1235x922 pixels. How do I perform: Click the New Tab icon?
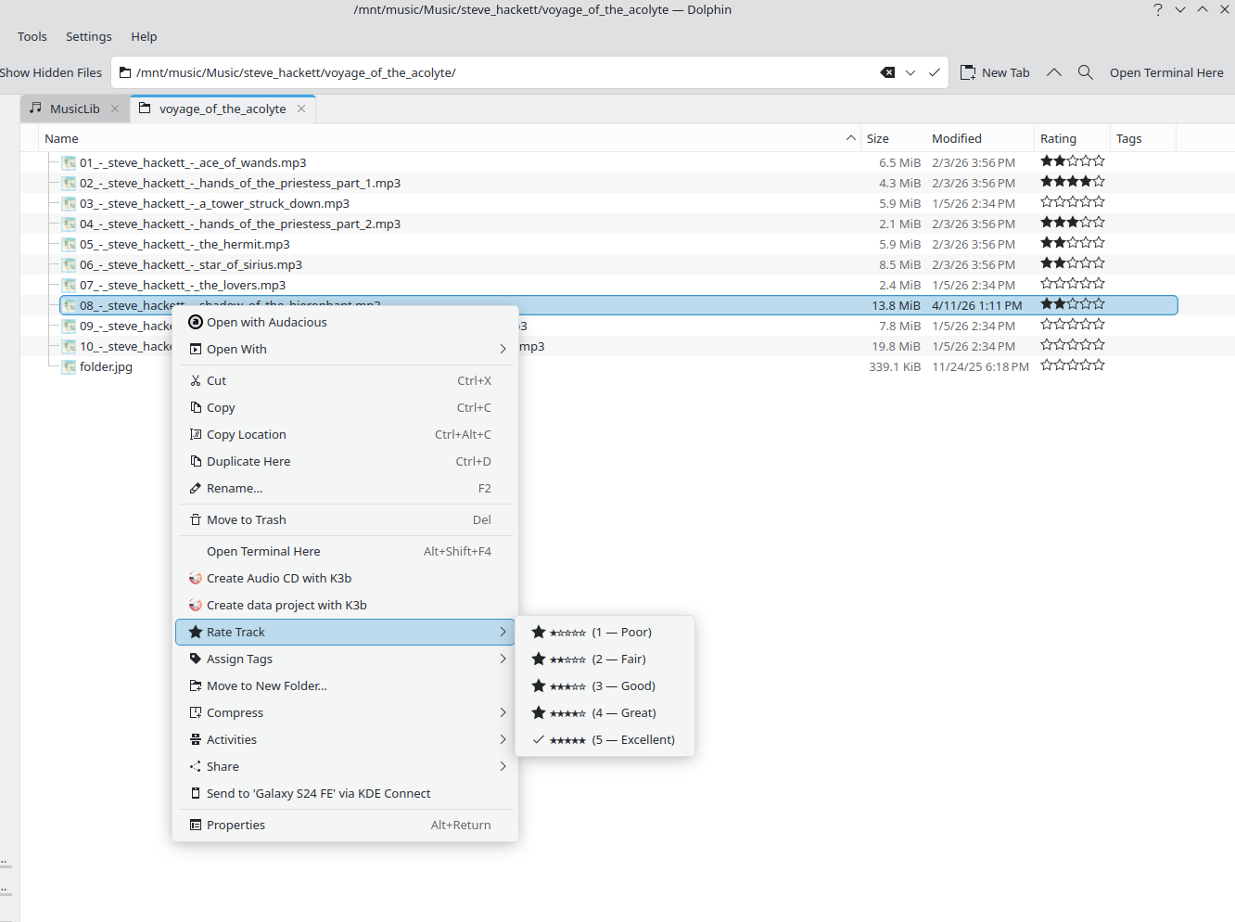967,72
